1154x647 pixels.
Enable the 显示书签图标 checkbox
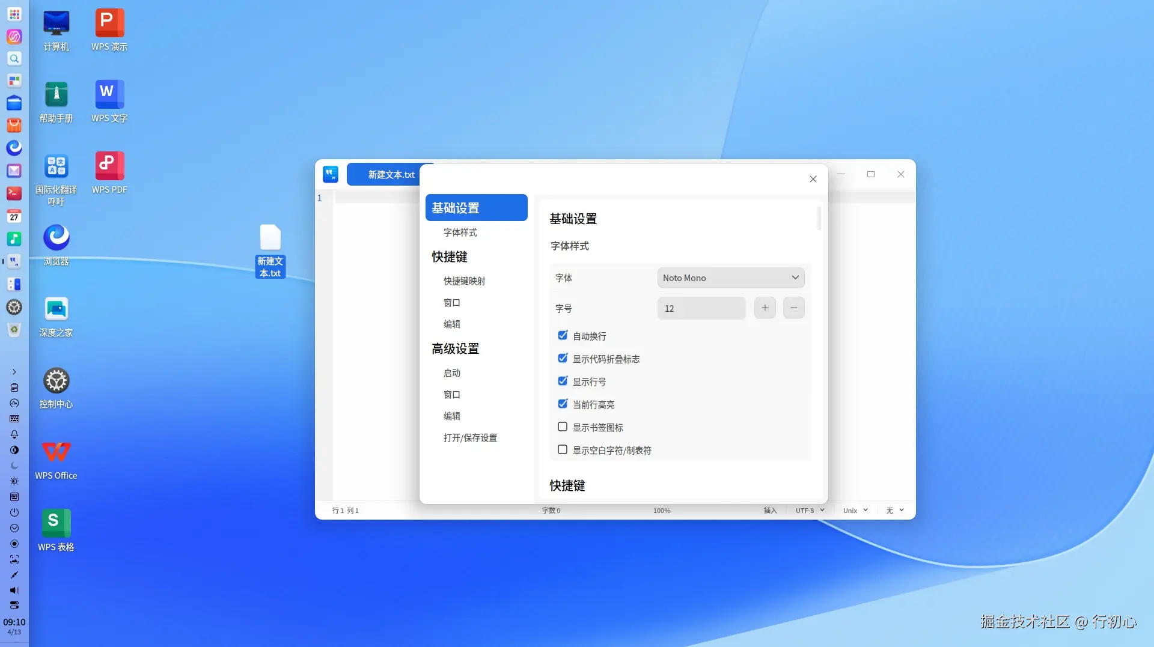coord(563,427)
